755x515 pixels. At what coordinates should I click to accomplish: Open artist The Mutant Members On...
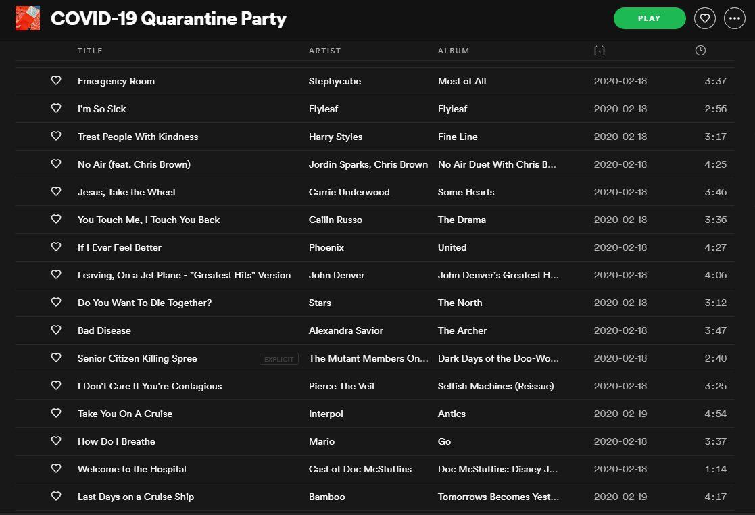pos(368,358)
